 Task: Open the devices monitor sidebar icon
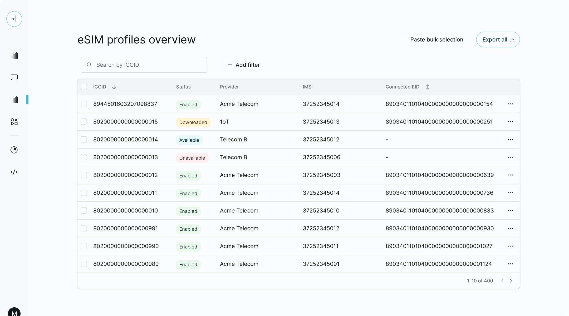[x=14, y=77]
